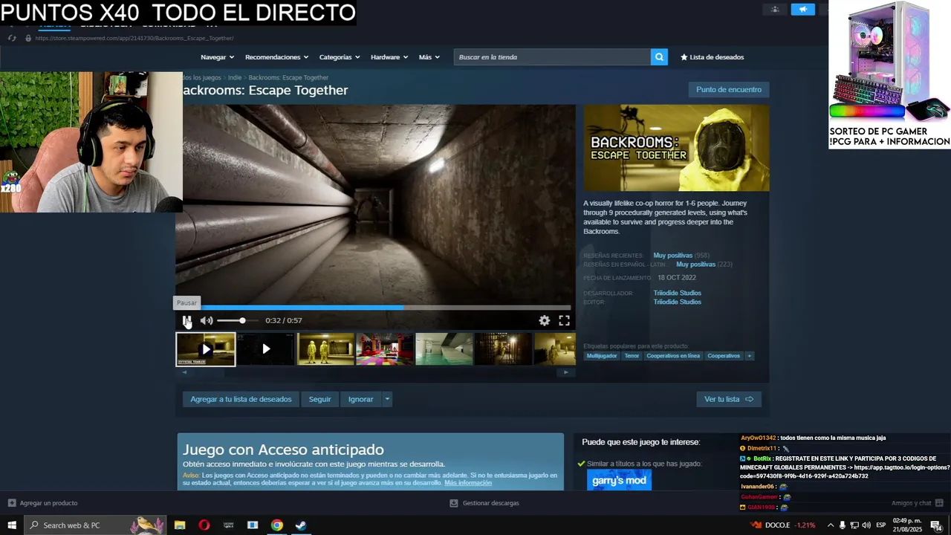Expand more tags with plus button

click(x=749, y=356)
